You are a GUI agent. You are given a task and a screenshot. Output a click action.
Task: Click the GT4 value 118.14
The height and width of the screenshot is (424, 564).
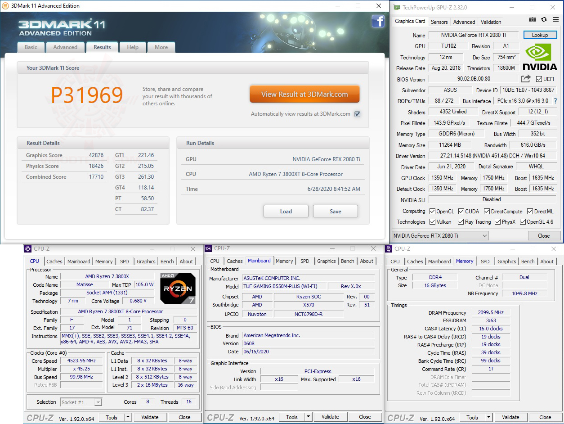146,188
